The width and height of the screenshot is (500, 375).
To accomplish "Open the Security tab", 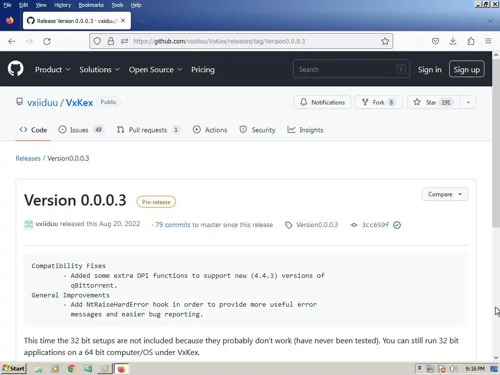I will click(257, 130).
